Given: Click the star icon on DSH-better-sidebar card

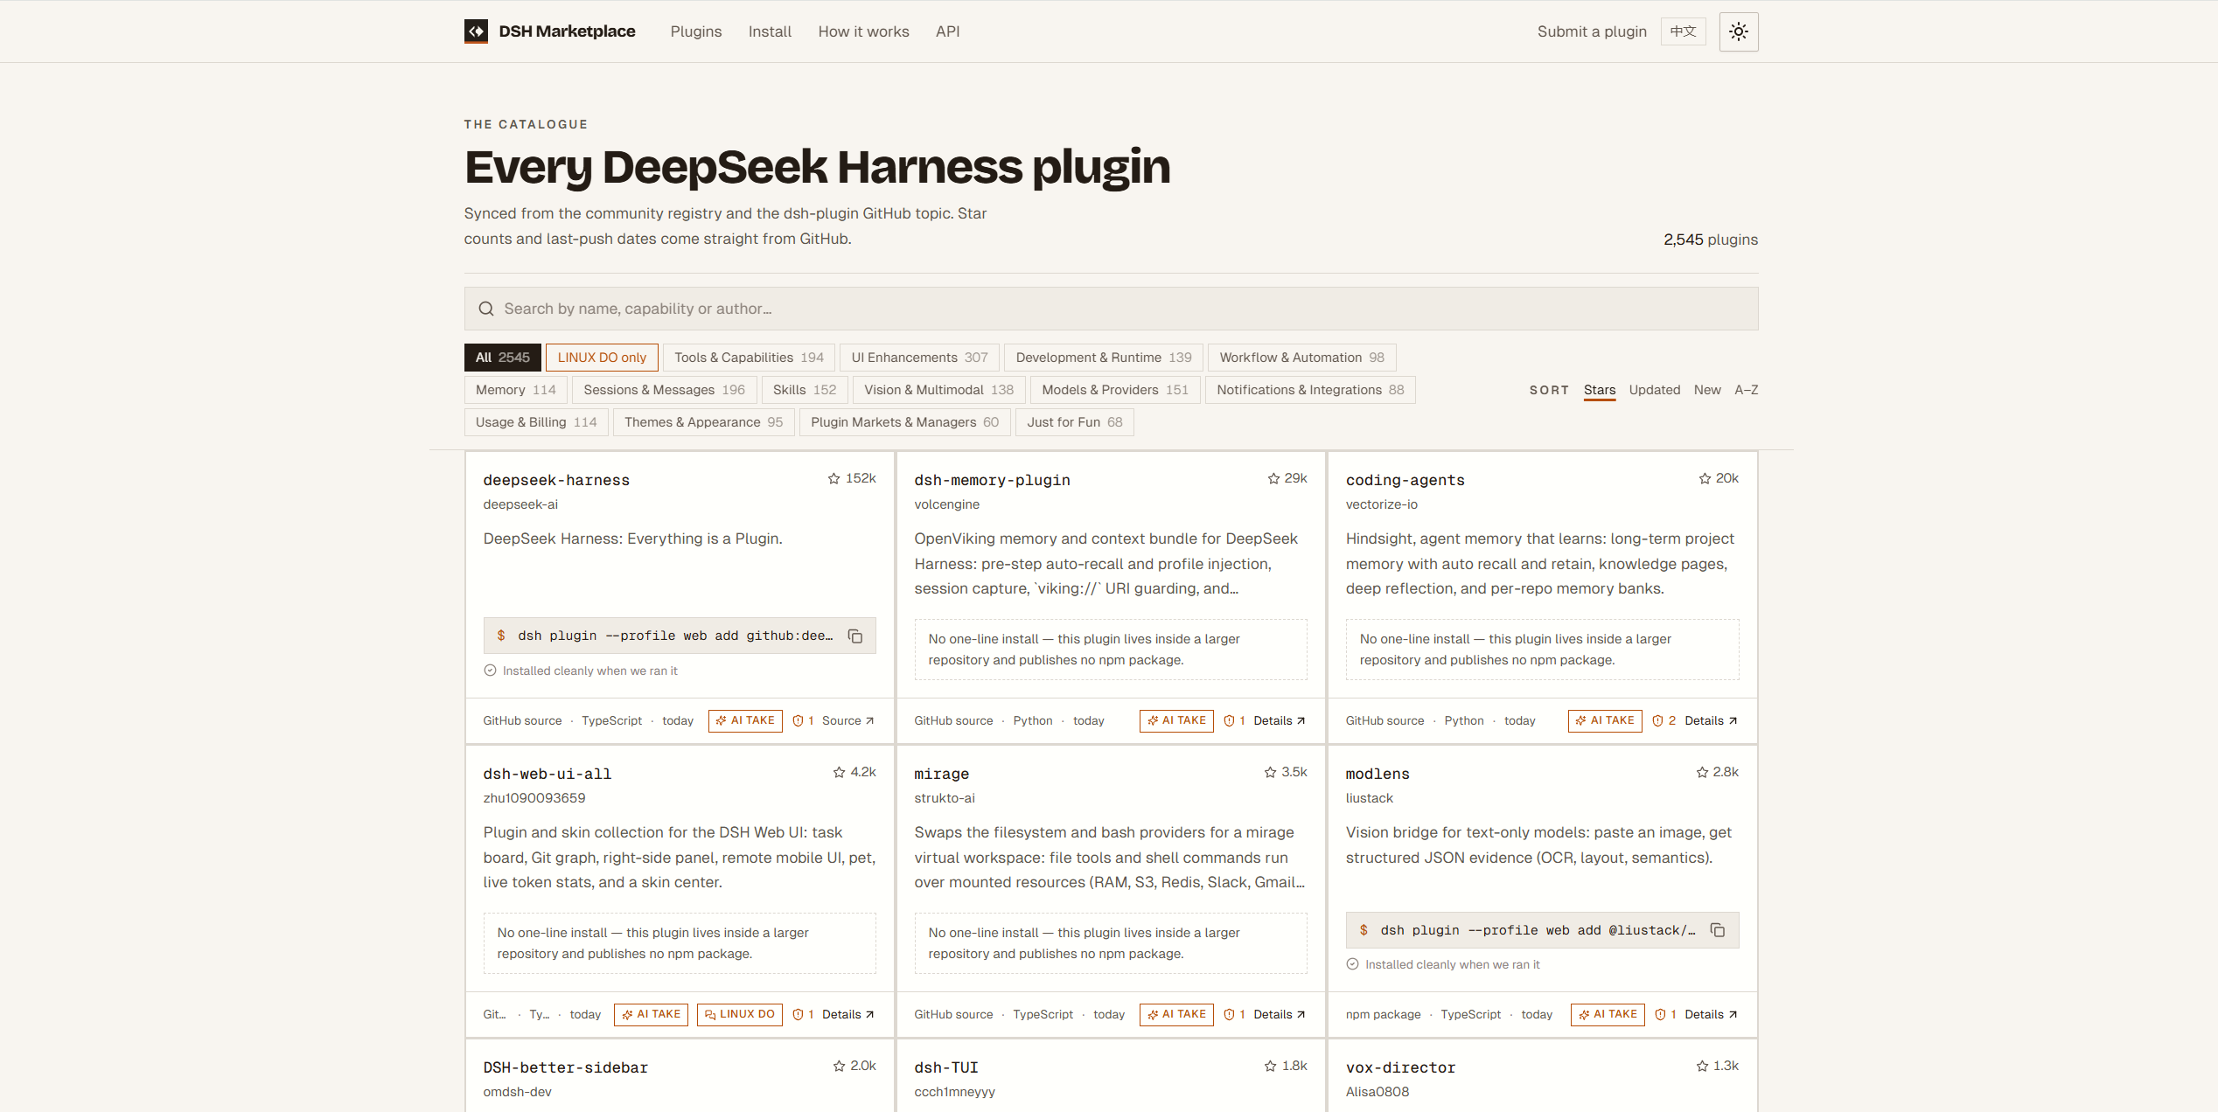Looking at the screenshot, I should tap(839, 1066).
